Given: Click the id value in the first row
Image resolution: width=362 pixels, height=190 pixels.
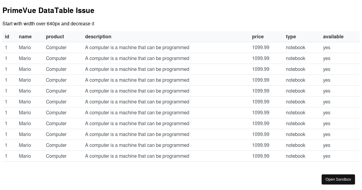Looking at the screenshot, I should point(6,47).
